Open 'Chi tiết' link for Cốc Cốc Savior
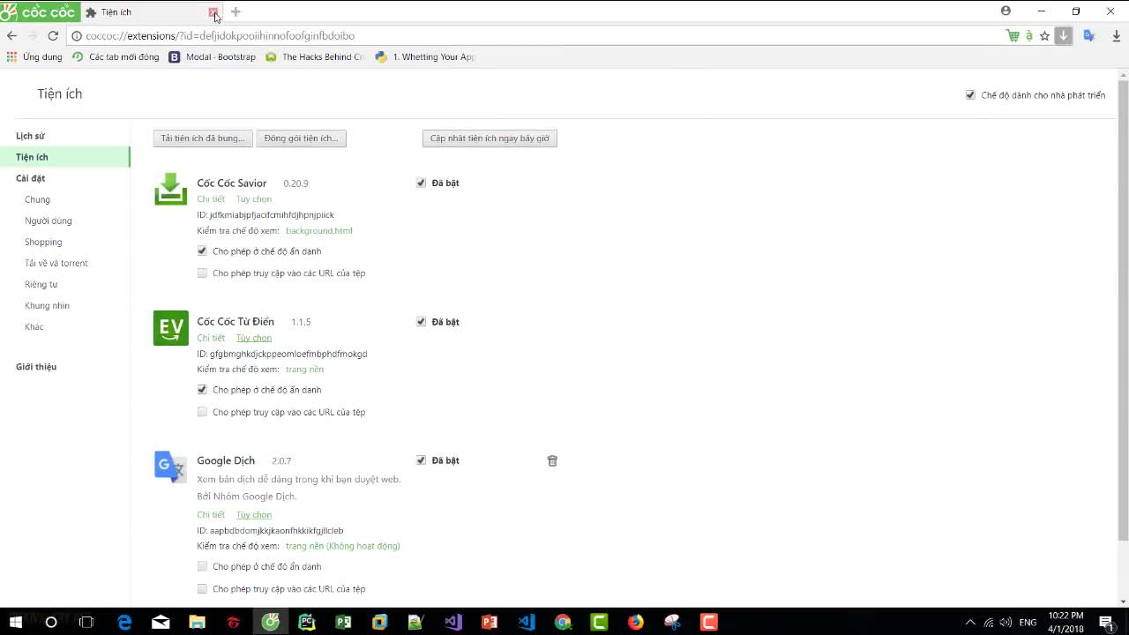The width and height of the screenshot is (1129, 635). click(211, 199)
